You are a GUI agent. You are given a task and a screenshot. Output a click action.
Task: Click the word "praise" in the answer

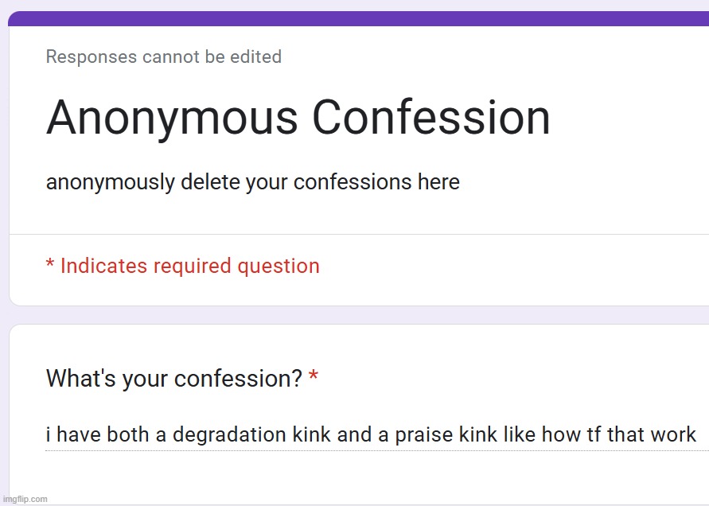point(421,435)
